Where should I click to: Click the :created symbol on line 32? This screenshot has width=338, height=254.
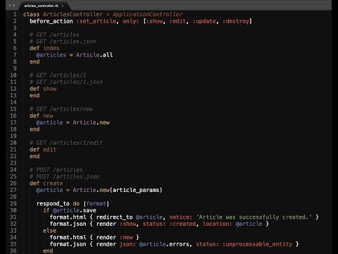click(x=182, y=224)
